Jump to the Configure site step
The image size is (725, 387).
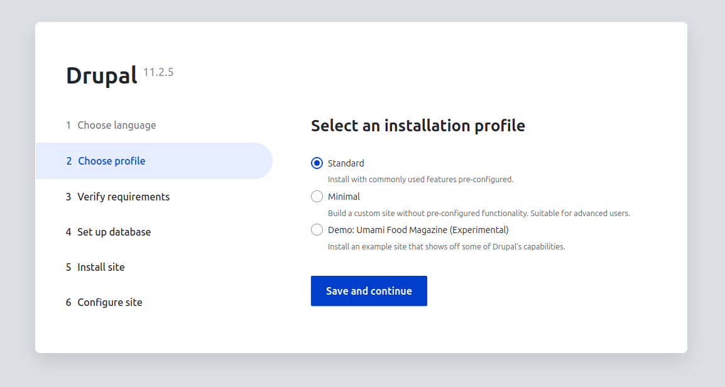(109, 302)
